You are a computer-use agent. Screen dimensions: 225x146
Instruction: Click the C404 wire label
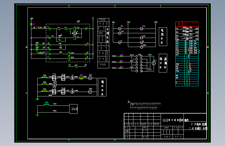(x=76, y=90)
